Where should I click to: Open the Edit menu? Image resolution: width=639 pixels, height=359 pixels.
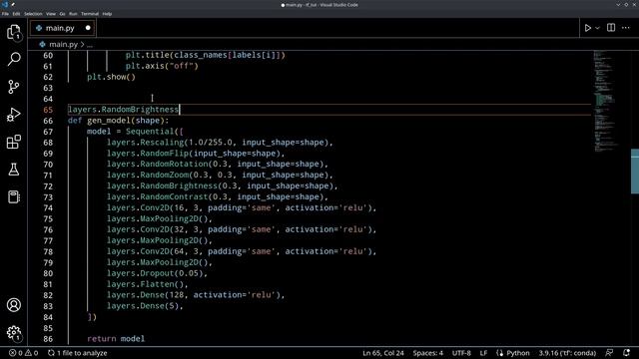(16, 14)
